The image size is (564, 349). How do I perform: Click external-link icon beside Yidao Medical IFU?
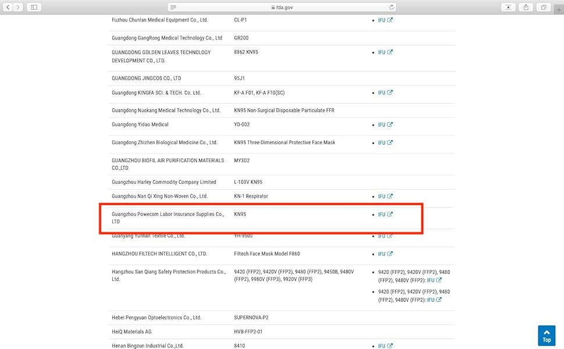[390, 124]
